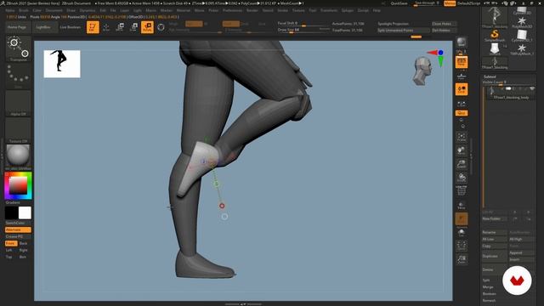Toggle Solo mode on shelf
This screenshot has height=306, width=544.
[462, 232]
